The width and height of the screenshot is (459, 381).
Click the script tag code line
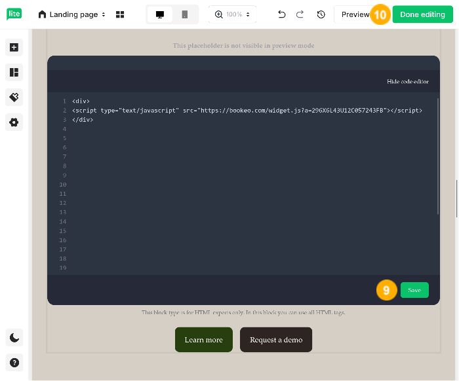pos(247,111)
